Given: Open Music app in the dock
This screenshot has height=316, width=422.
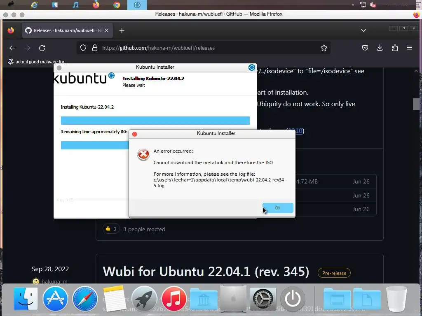Looking at the screenshot, I should 174,299.
